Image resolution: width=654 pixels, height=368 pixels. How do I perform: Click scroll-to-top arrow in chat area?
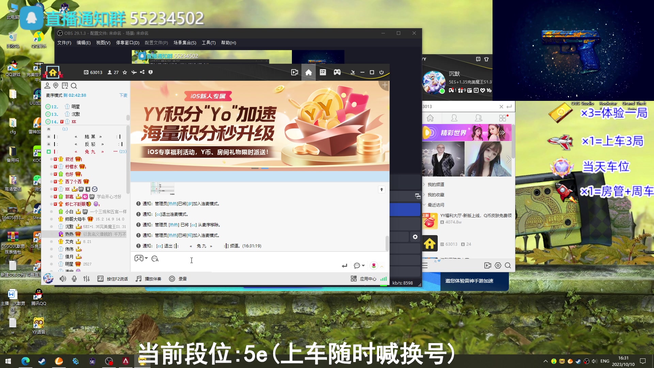(x=381, y=189)
